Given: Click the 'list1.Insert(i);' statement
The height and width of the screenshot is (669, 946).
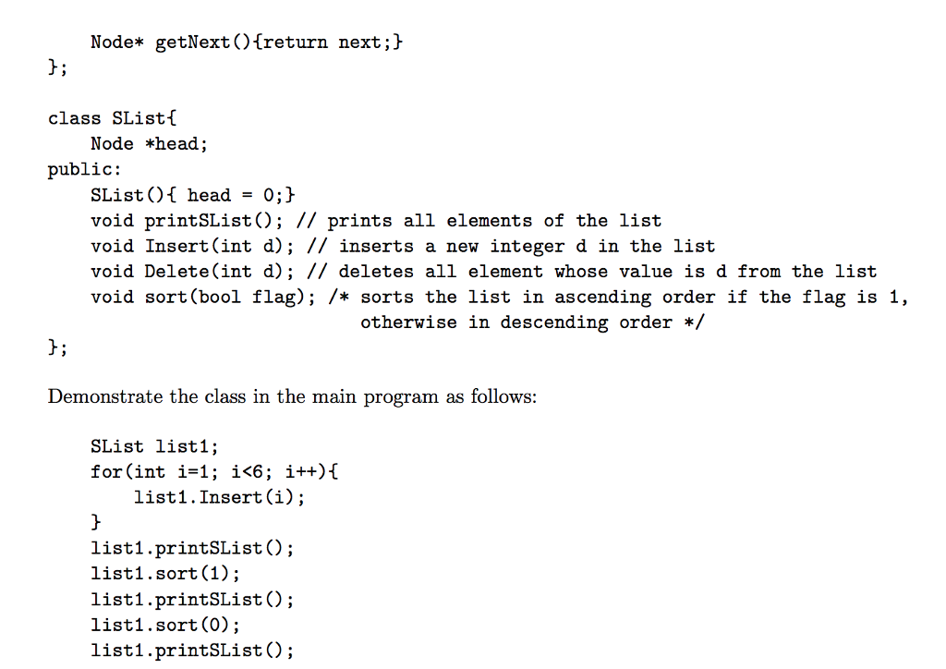Looking at the screenshot, I should [x=219, y=497].
